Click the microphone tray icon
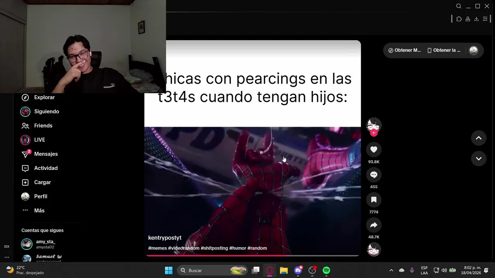495x278 pixels. [412, 270]
